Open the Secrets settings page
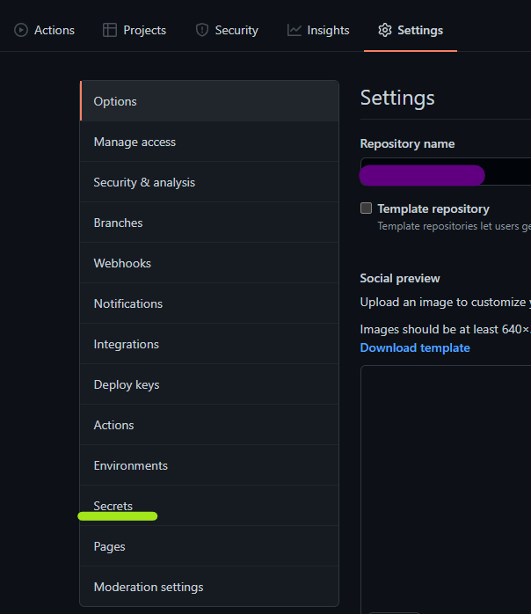 (x=113, y=506)
